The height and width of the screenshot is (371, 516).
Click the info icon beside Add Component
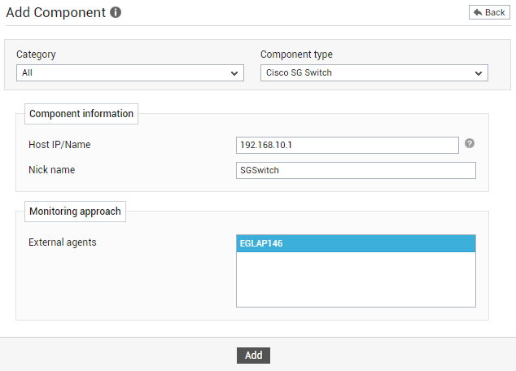(x=116, y=12)
